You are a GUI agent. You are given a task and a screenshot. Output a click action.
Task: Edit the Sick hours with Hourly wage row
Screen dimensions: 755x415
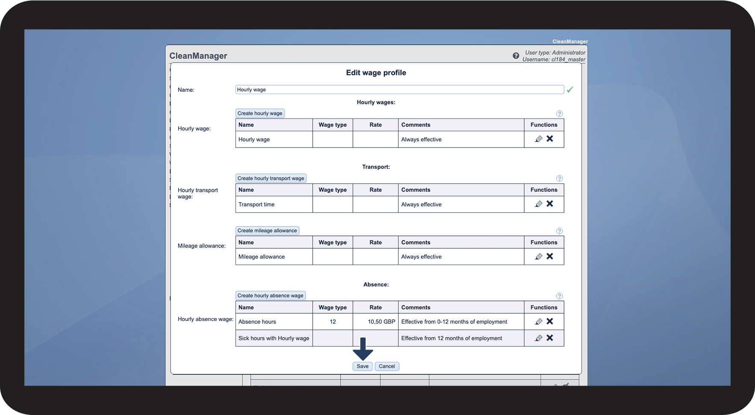click(538, 338)
